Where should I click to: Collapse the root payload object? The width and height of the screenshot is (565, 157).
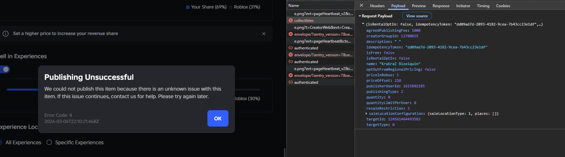[x=363, y=24]
